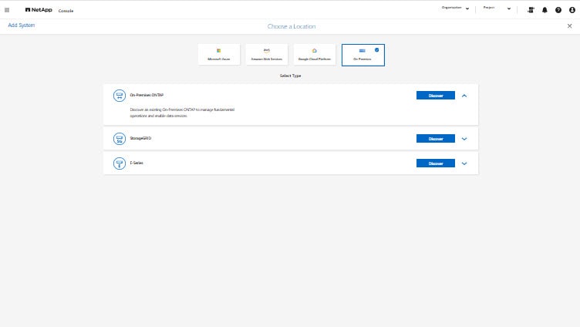This screenshot has height=327, width=580.
Task: Click the NetApp logo
Action: click(39, 10)
